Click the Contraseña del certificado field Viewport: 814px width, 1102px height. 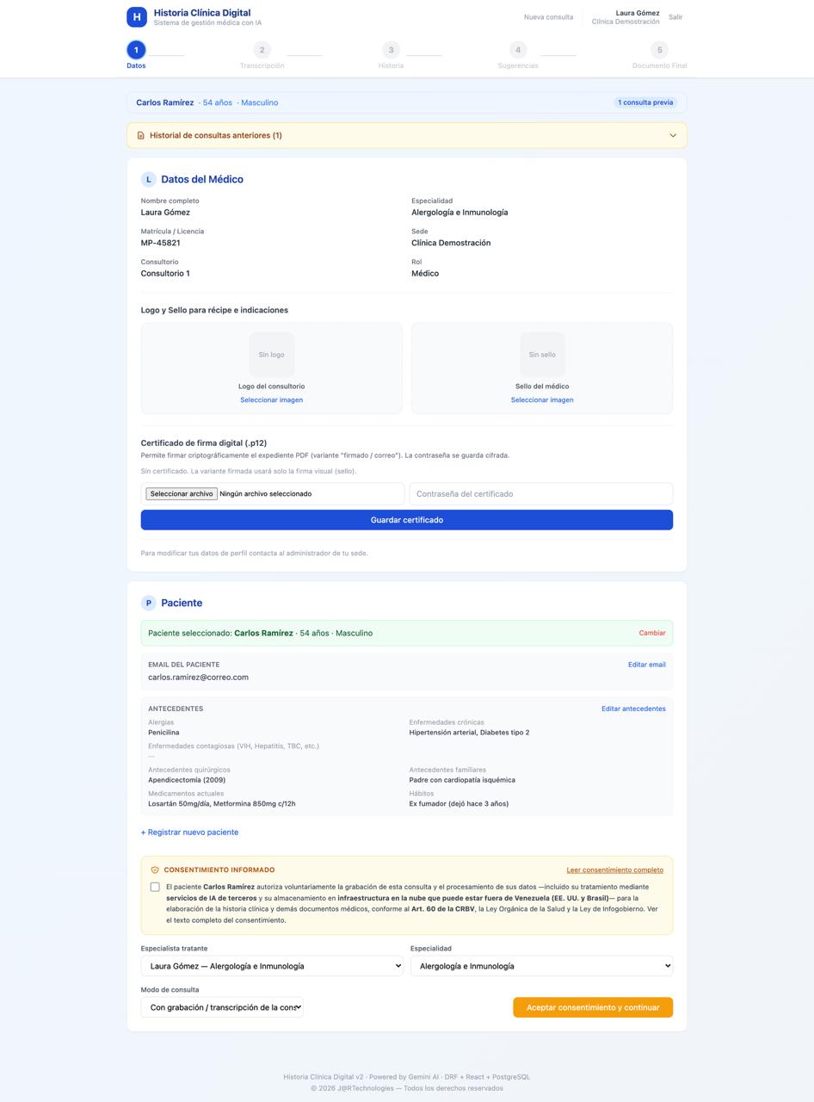tap(541, 494)
